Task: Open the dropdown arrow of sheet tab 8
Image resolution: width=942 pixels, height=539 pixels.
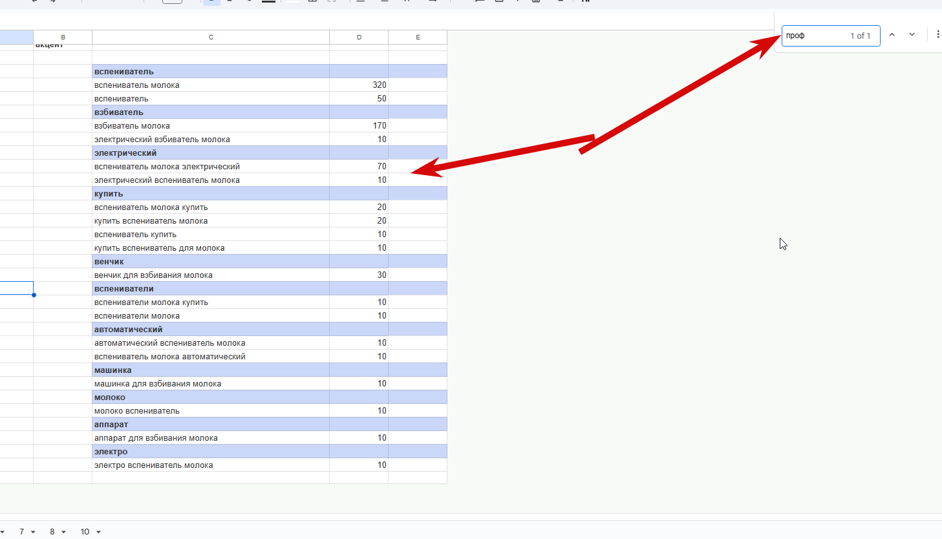Action: tap(63, 532)
